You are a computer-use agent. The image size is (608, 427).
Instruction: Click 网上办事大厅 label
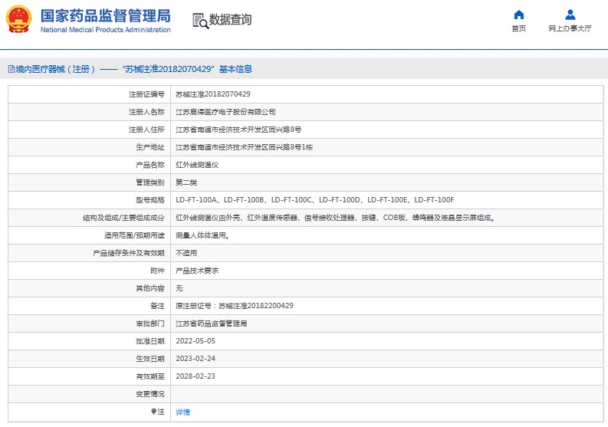pyautogui.click(x=570, y=28)
